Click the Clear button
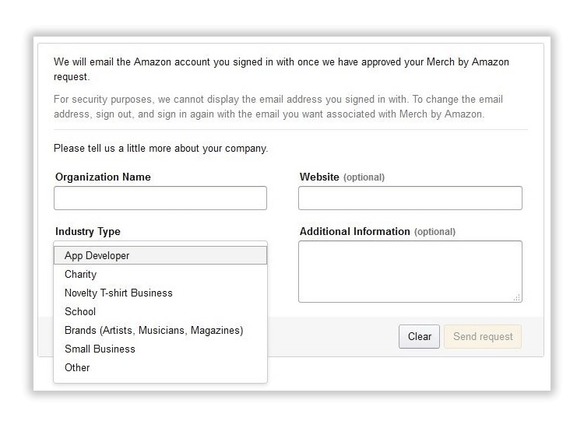Screen dimensions: 584x428 [419, 336]
